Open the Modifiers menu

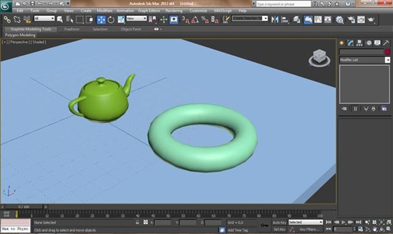point(104,11)
